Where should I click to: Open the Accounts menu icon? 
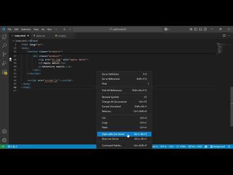[4, 131]
